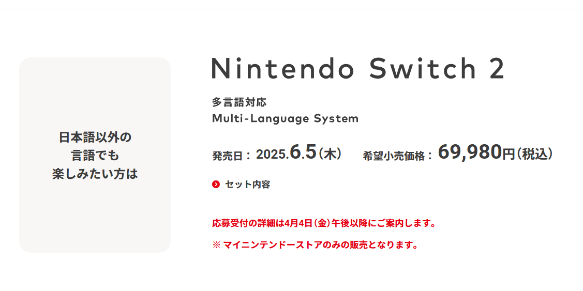Click the gray rounded card panel
The width and height of the screenshot is (583, 291).
pos(95,155)
